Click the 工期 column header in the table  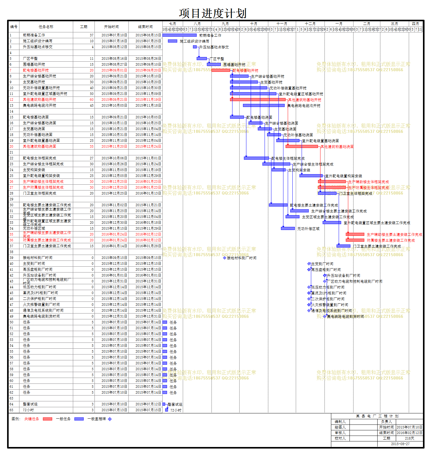point(84,27)
